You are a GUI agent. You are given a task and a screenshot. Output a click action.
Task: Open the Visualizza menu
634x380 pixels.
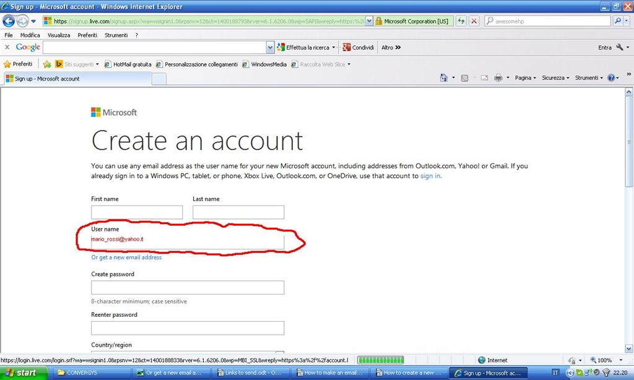[59, 35]
